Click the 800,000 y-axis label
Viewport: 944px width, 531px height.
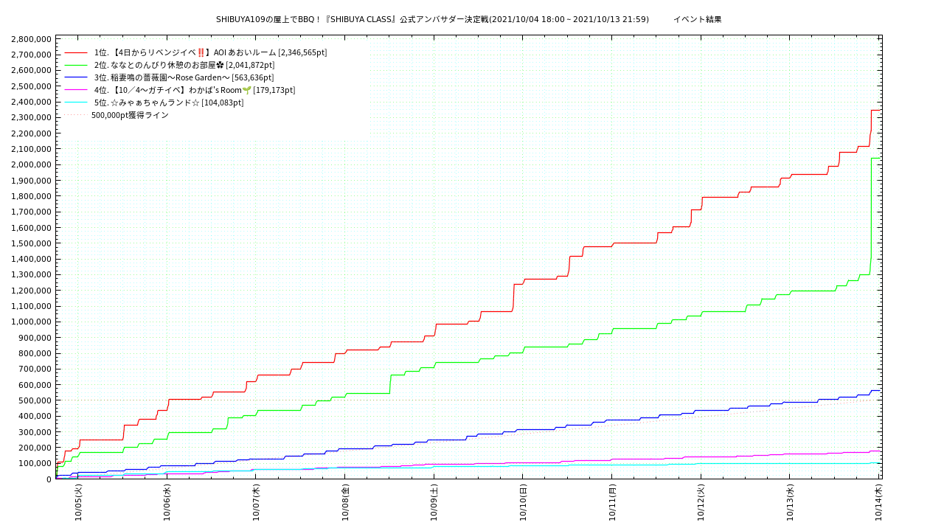pyautogui.click(x=35, y=353)
